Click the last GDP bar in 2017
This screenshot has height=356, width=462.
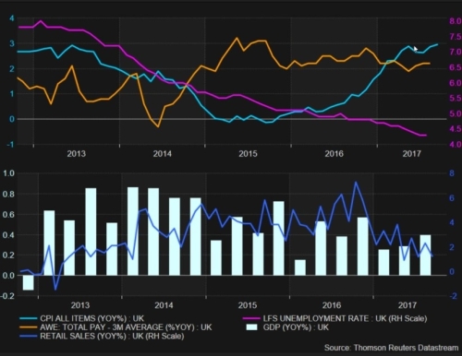[425, 255]
